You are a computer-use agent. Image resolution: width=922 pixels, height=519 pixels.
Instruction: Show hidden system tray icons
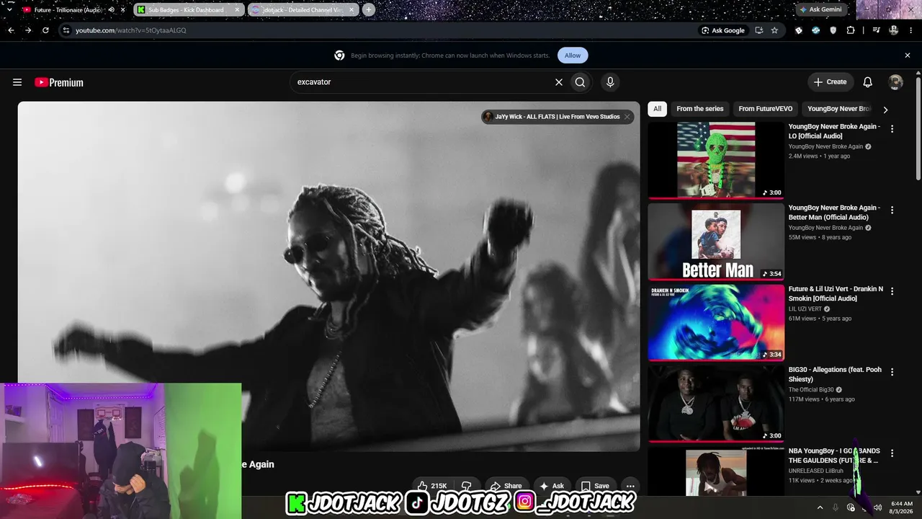(x=820, y=507)
